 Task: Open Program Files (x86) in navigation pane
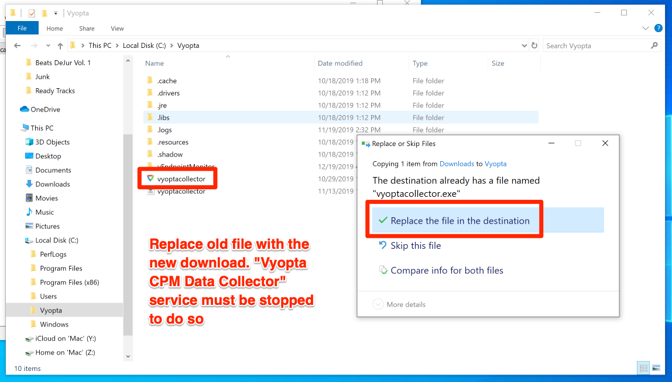(x=70, y=282)
